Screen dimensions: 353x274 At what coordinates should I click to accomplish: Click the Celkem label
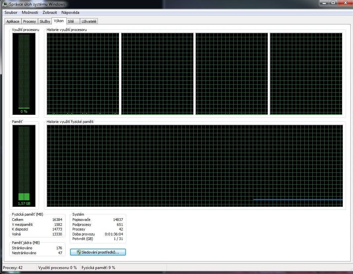coord(18,220)
